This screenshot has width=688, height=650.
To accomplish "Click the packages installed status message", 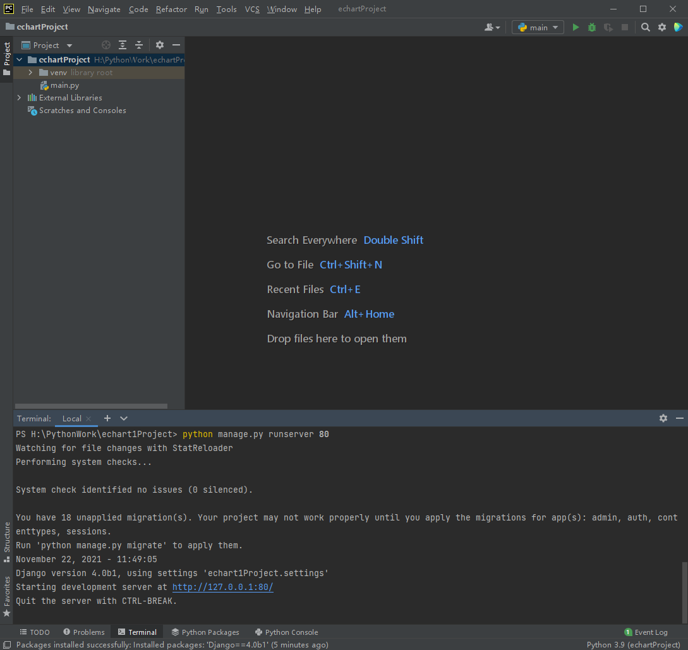I will 172,644.
